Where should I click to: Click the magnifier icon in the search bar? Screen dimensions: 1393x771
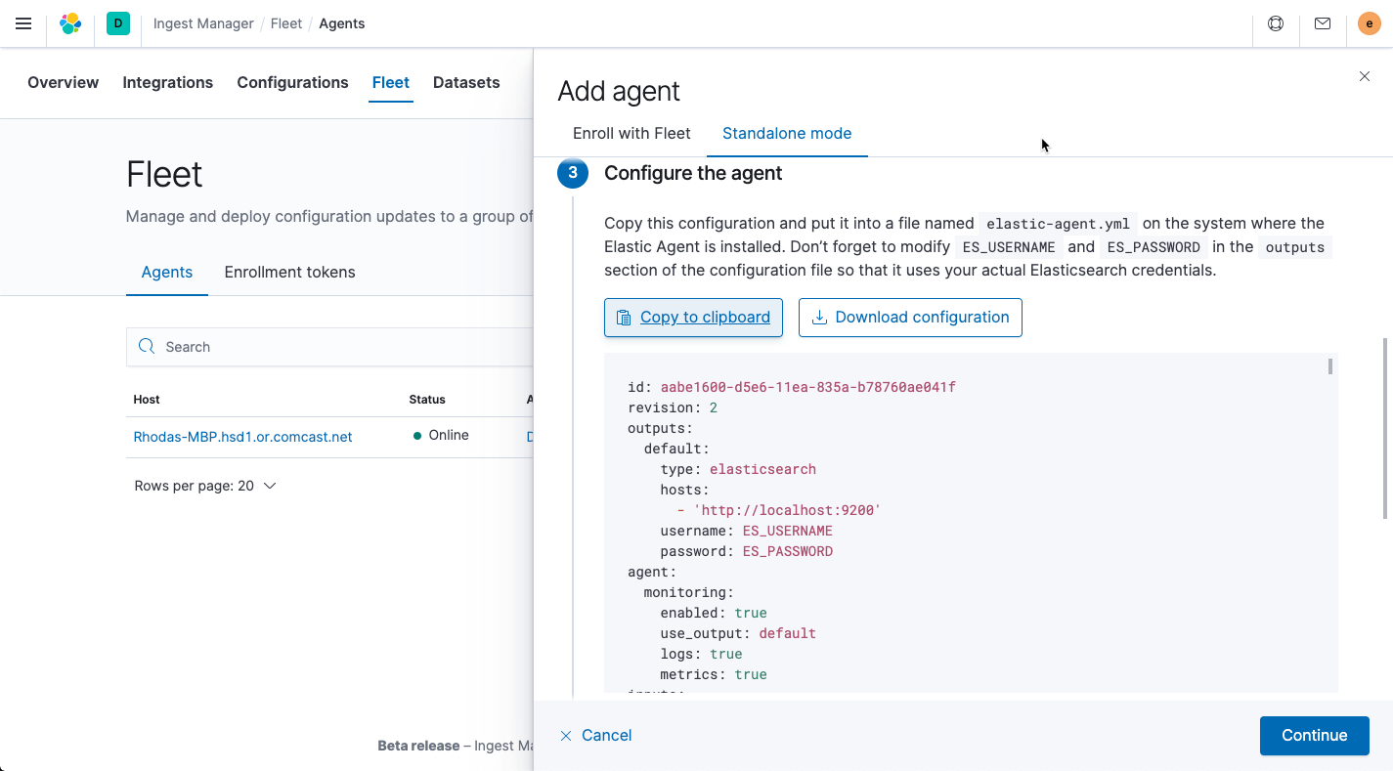click(x=146, y=347)
